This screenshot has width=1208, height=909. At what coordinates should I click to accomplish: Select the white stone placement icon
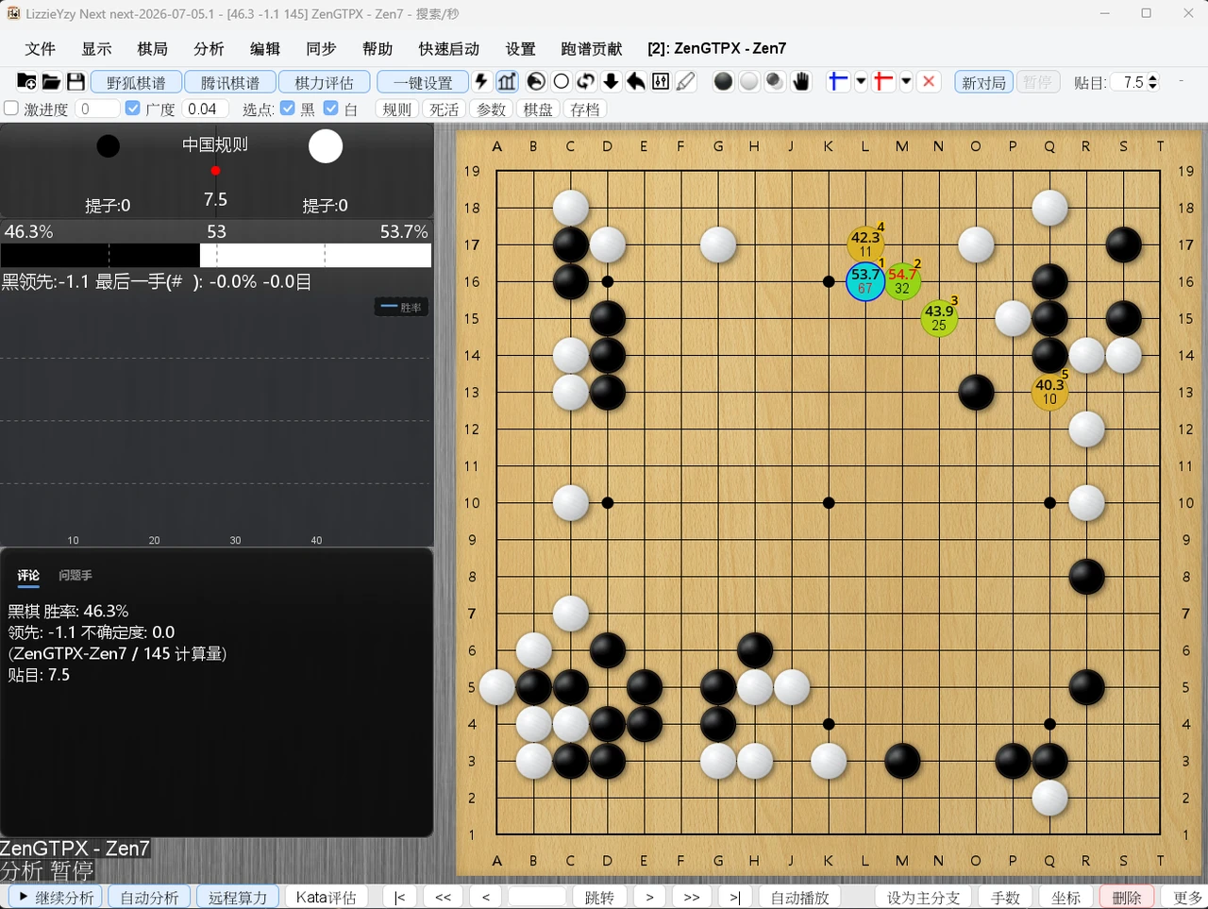(x=749, y=82)
